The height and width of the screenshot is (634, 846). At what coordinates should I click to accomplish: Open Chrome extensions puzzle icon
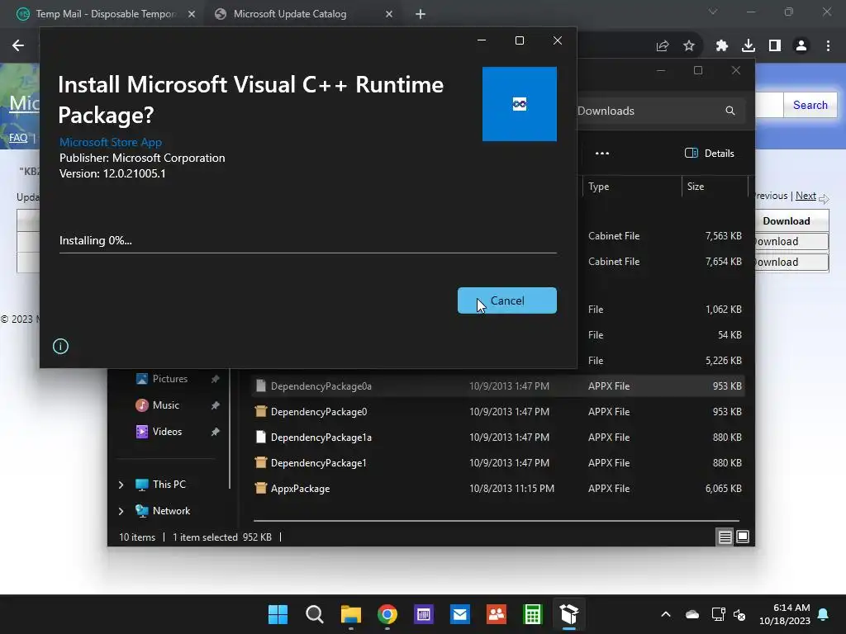click(721, 46)
